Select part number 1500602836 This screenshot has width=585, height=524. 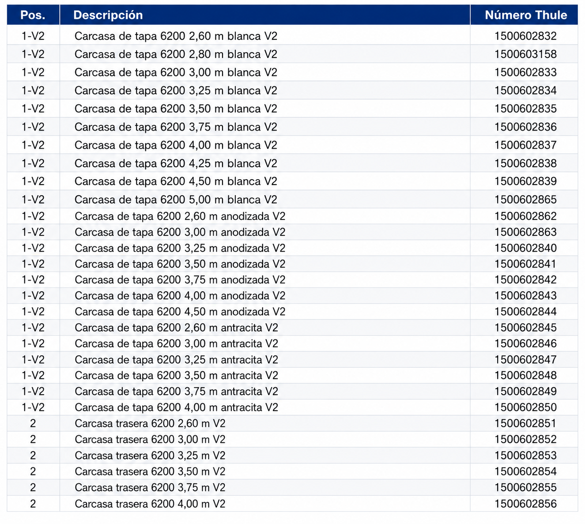[525, 127]
